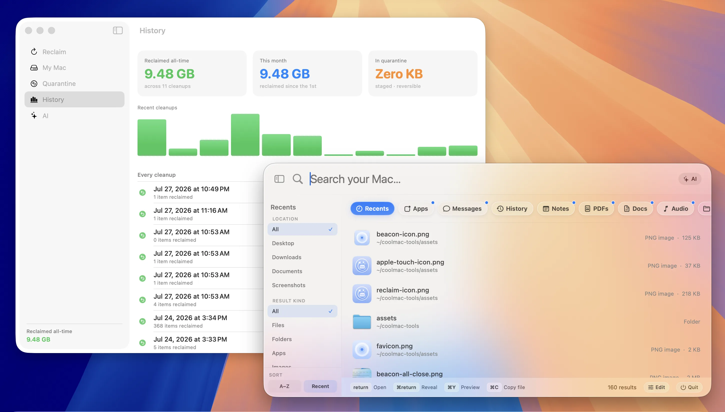Click restore icon for Jul 24 3:34 PM cleanup
Viewport: 725px width, 412px height.
(142, 321)
